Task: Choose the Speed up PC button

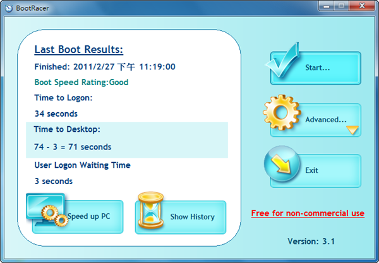Action: [78, 217]
